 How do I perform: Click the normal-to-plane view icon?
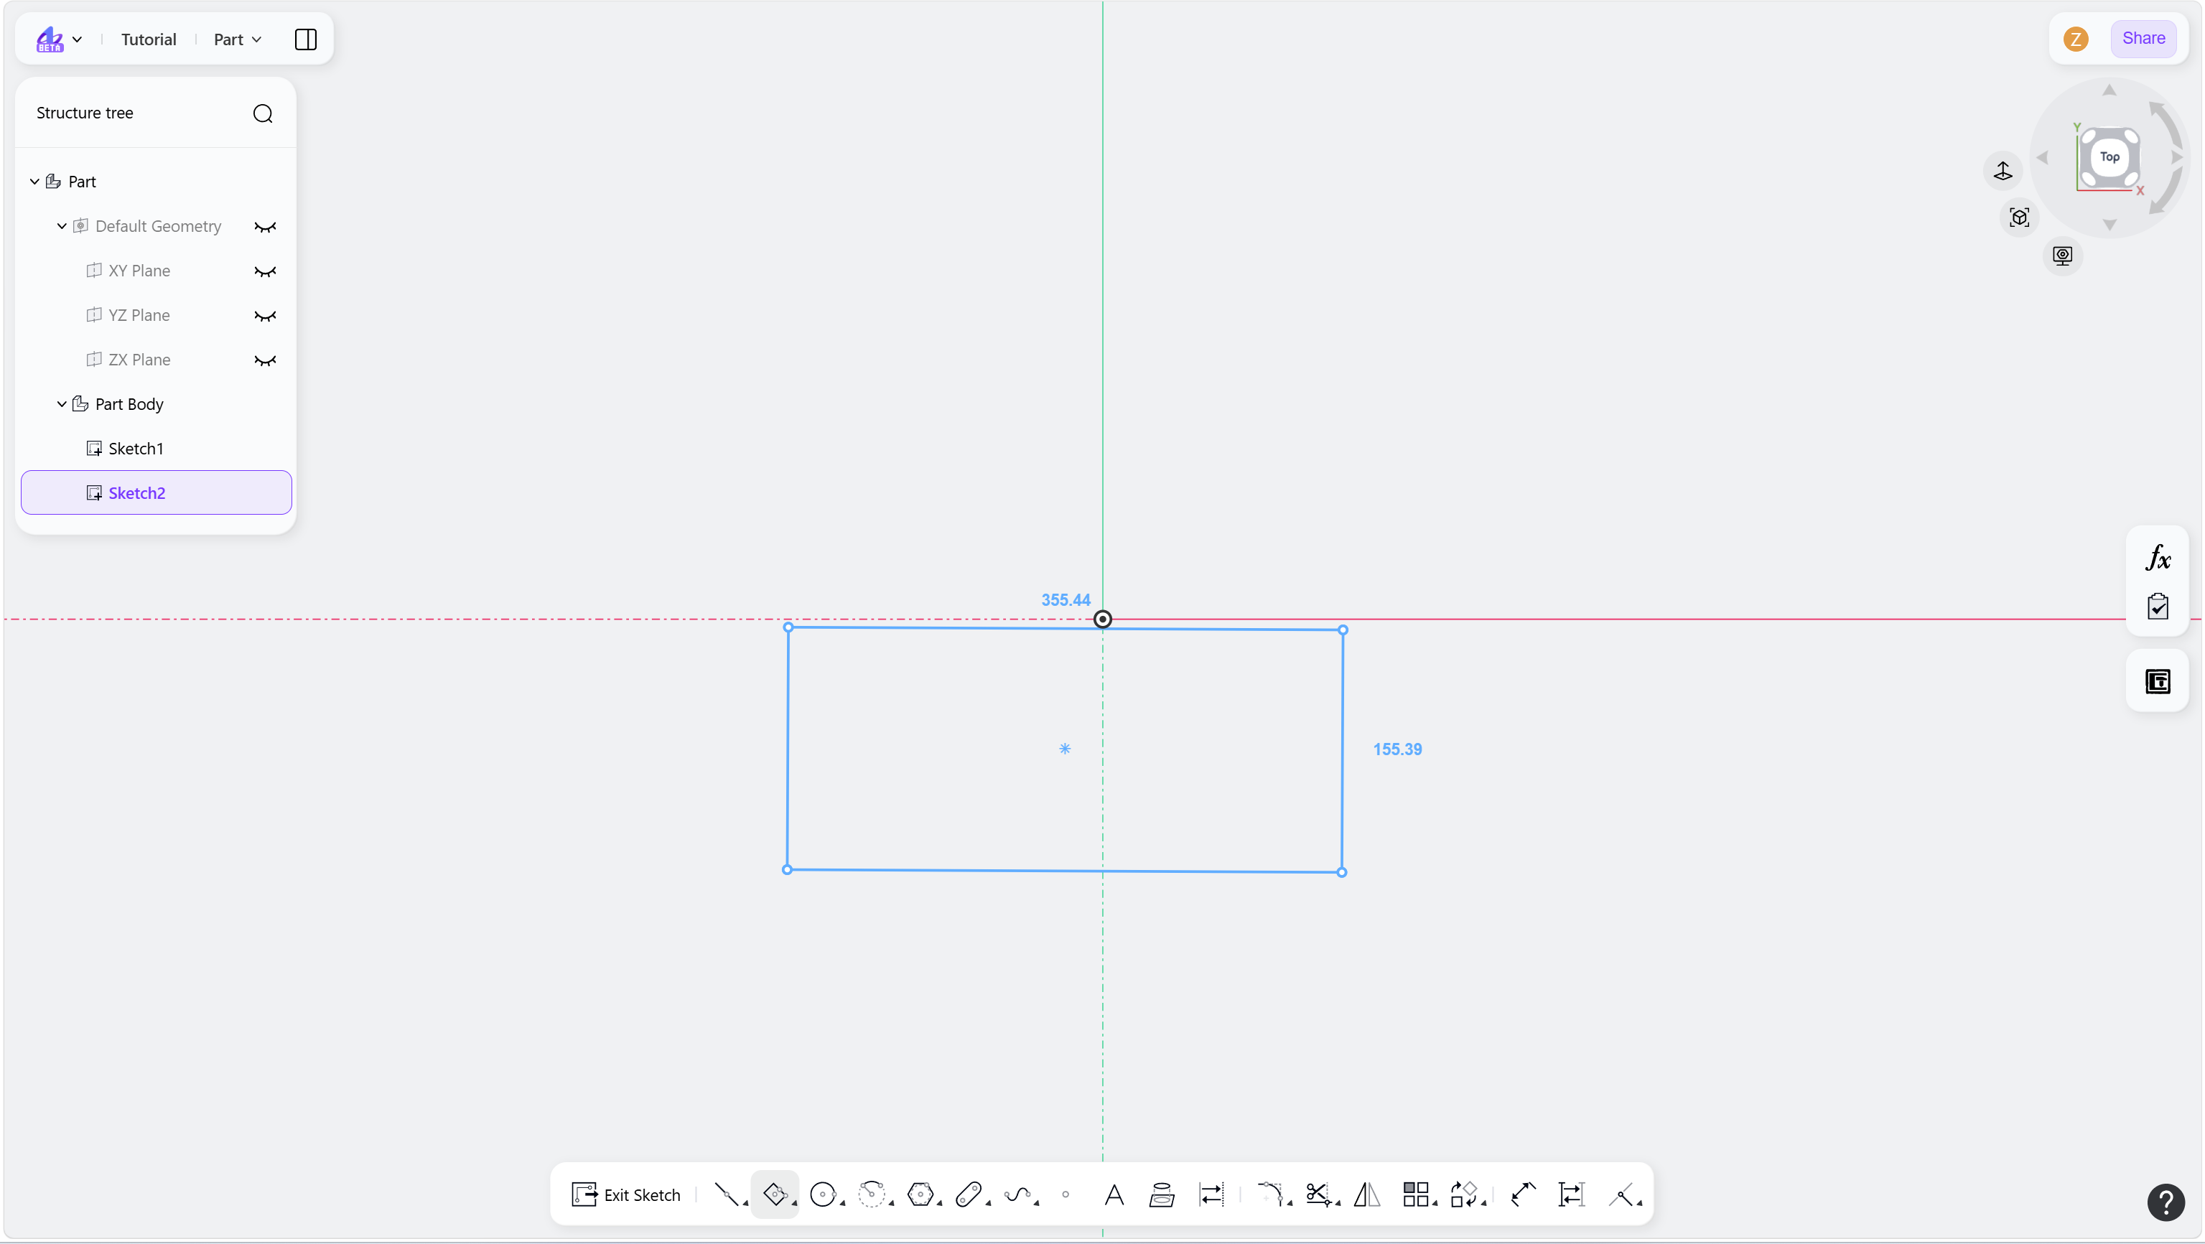2003,170
